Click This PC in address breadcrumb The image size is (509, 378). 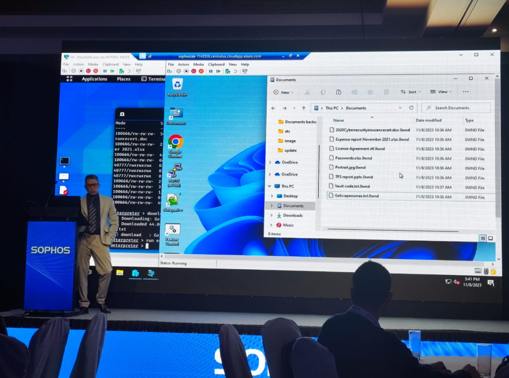click(x=332, y=108)
